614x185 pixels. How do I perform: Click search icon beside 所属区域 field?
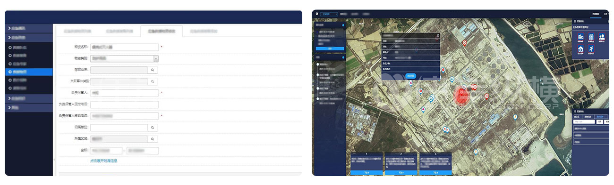(x=153, y=139)
